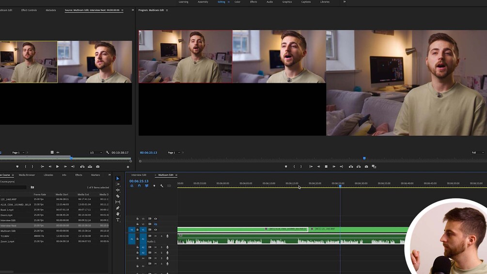Select the Selection arrow tool

point(118,178)
